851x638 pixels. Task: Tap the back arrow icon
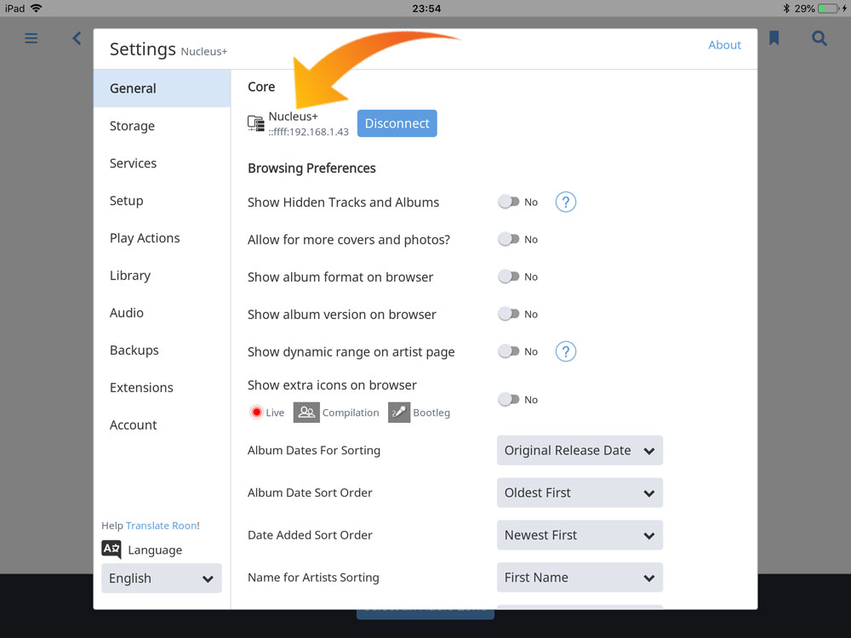pos(77,38)
